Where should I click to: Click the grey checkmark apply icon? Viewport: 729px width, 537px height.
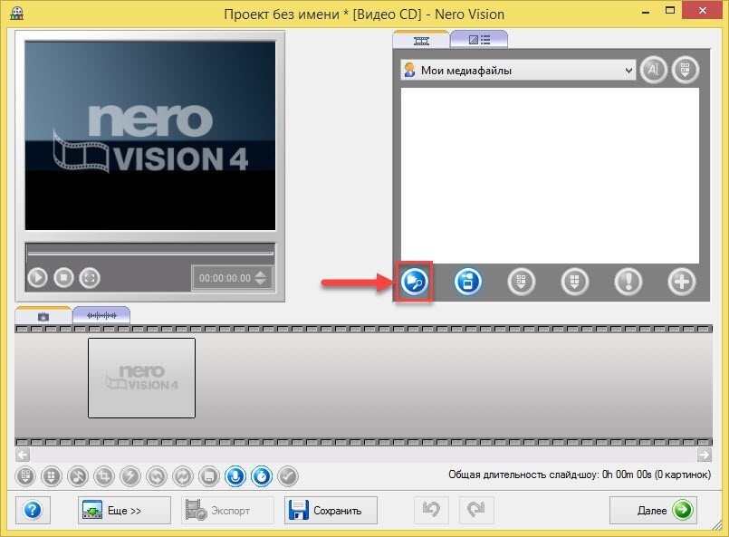[x=288, y=476]
